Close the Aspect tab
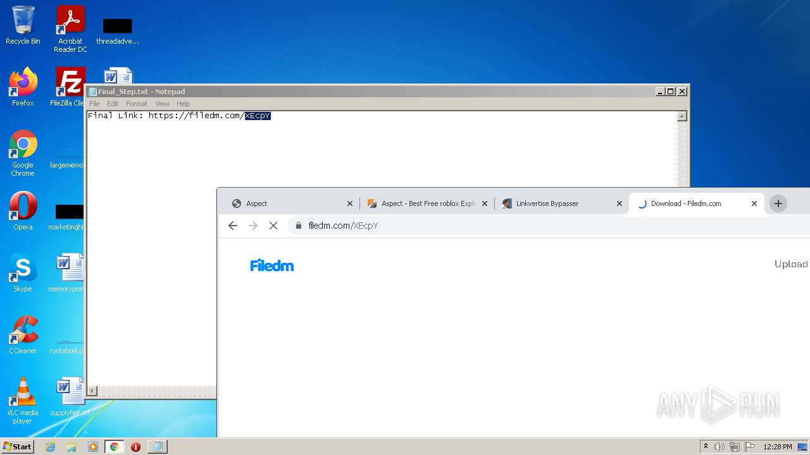 (x=350, y=203)
